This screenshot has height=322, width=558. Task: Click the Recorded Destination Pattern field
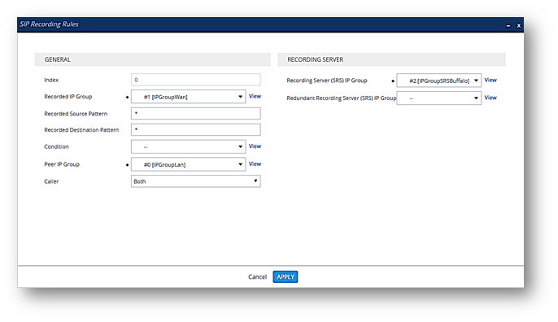[196, 129]
